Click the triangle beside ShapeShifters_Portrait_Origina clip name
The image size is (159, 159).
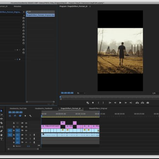(x=24, y=12)
